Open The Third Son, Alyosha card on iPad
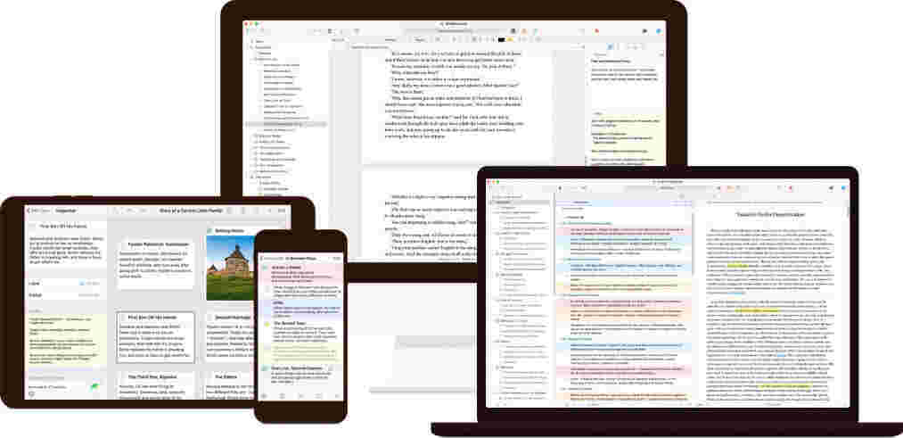Screen dimensions: 903x438 click(155, 384)
